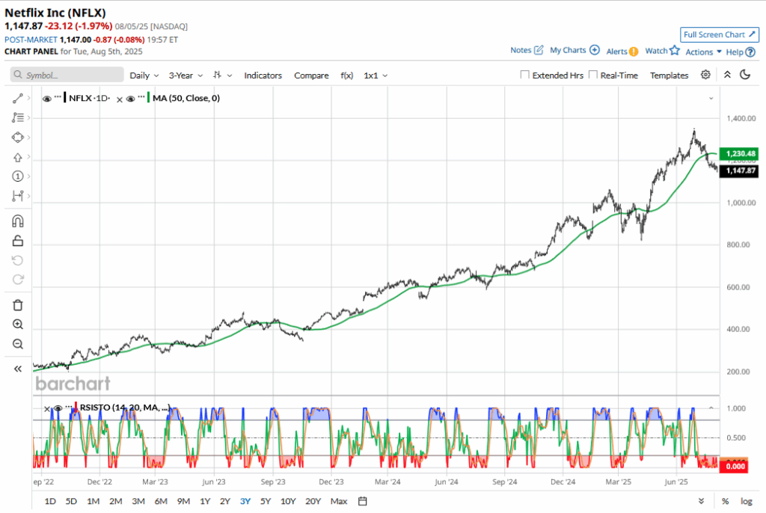Open the My Charts link
The image size is (766, 513).
point(574,50)
